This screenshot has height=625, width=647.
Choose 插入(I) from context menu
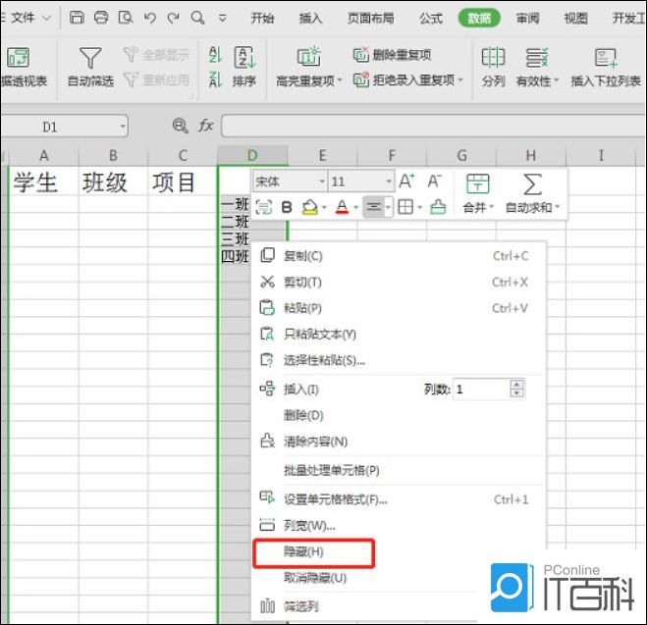pos(301,390)
